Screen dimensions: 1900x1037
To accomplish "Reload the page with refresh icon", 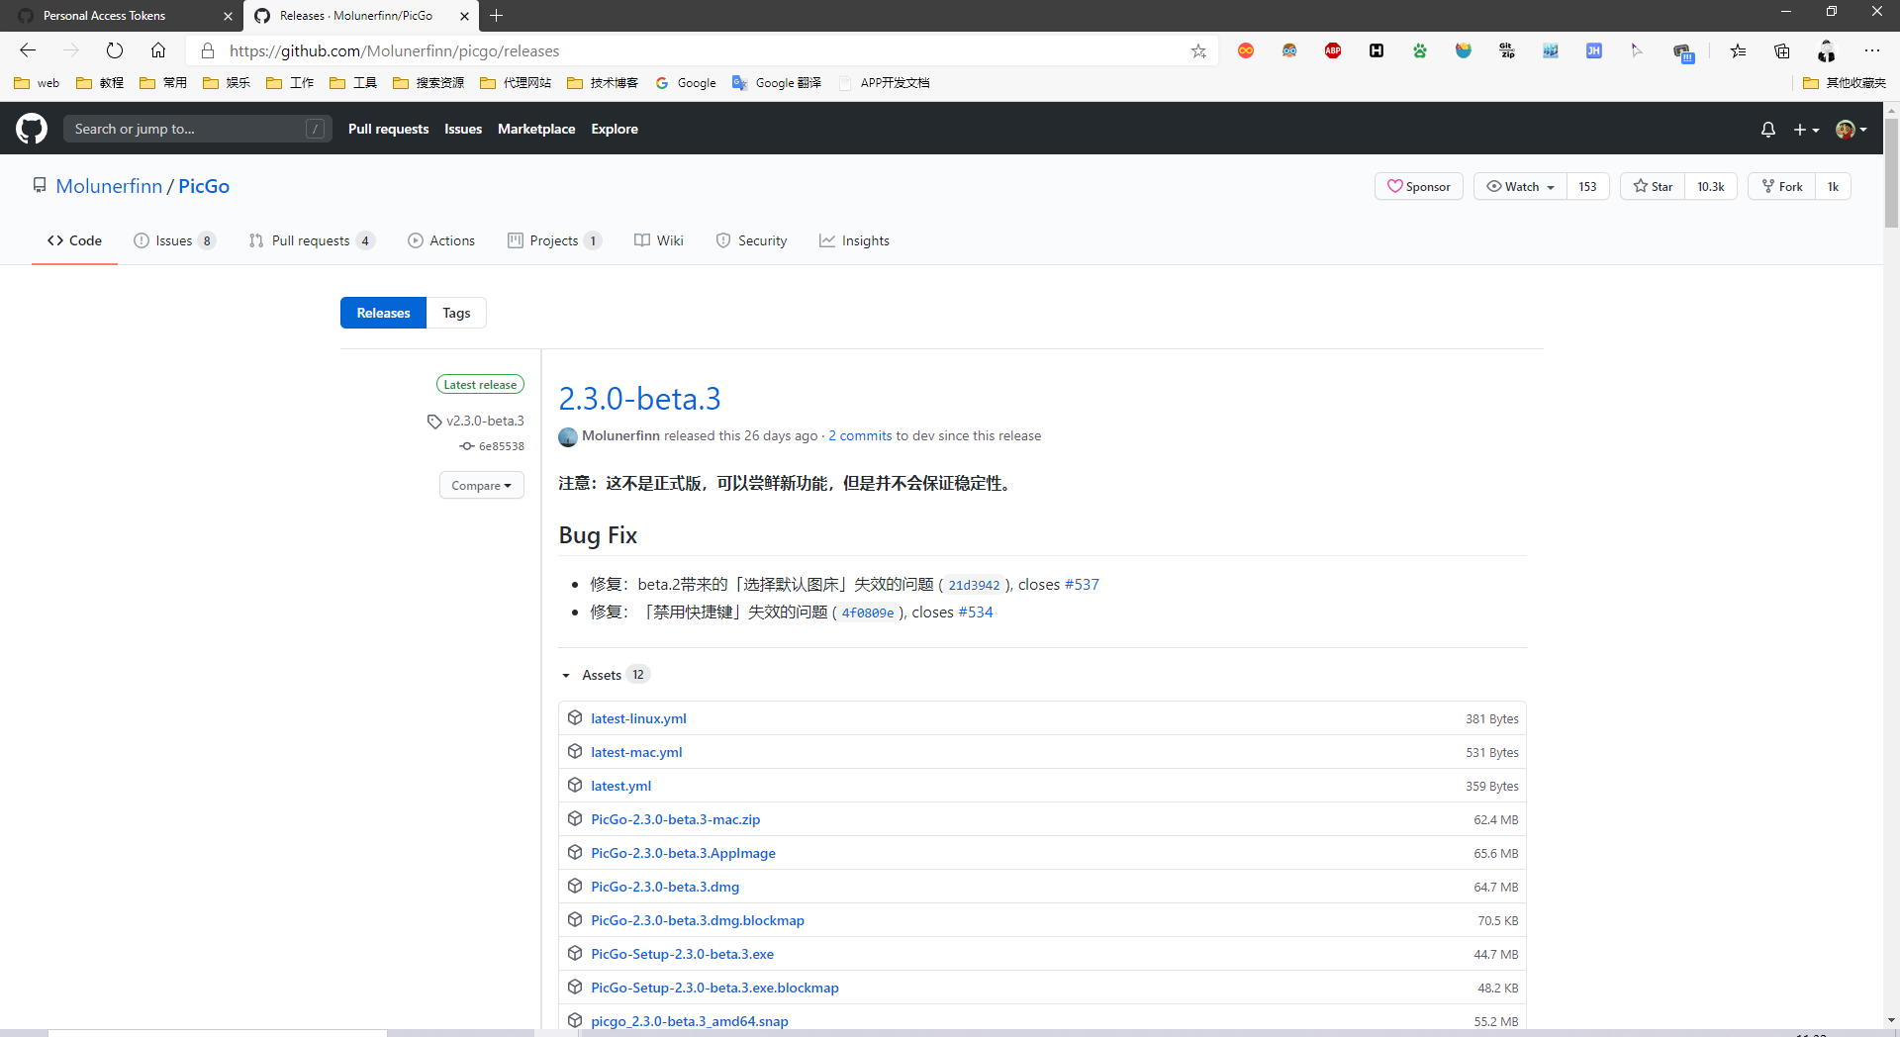I will coord(115,50).
